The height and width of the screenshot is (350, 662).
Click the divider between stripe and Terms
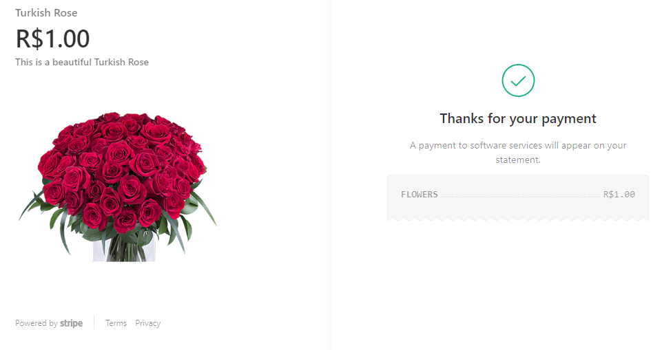coord(94,323)
